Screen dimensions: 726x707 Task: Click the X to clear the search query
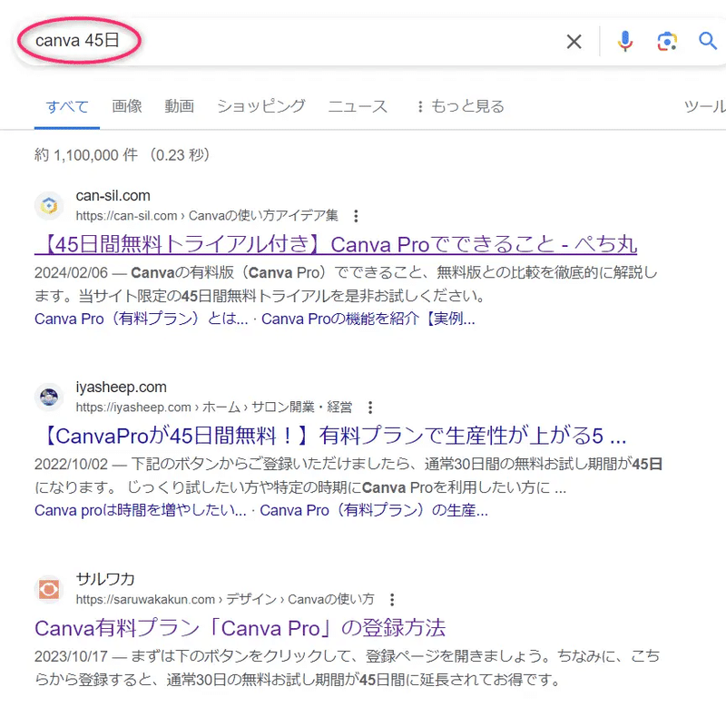tap(574, 41)
